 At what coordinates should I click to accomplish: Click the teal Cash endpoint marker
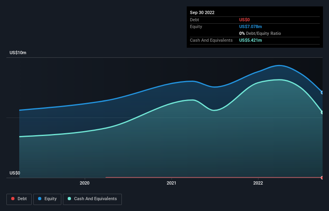pyautogui.click(x=322, y=112)
